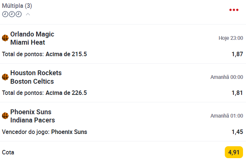
Task: Click the Hoje 23:00 match time
Action: click(231, 38)
